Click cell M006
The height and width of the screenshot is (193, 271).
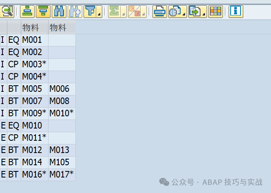pyautogui.click(x=62, y=89)
